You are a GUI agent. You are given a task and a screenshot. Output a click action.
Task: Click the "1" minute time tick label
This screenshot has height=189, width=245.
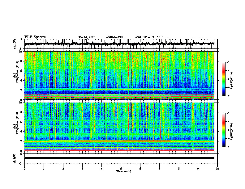click(44, 169)
